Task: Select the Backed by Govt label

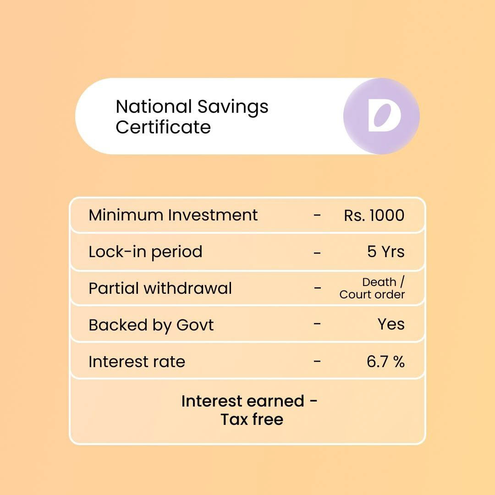Action: [x=151, y=325]
